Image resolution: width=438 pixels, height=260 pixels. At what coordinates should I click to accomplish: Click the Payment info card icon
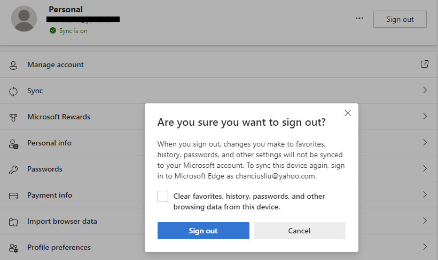[x=14, y=196]
